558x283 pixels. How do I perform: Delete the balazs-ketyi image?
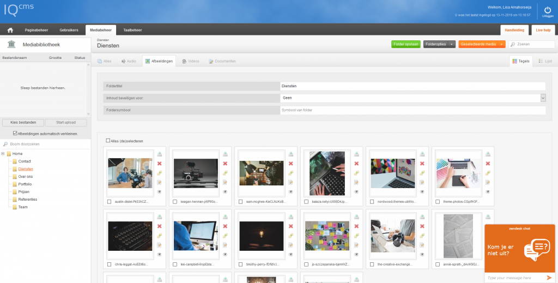pos(356,164)
